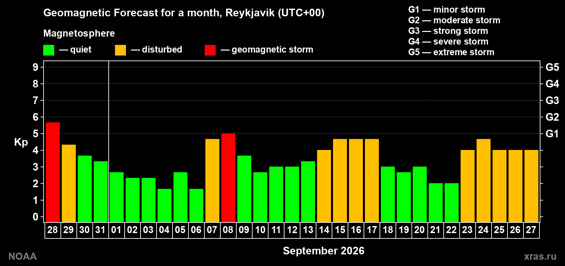Click the green quiet legend swatch
Image resolution: width=565 pixels, height=266 pixels.
click(x=49, y=50)
